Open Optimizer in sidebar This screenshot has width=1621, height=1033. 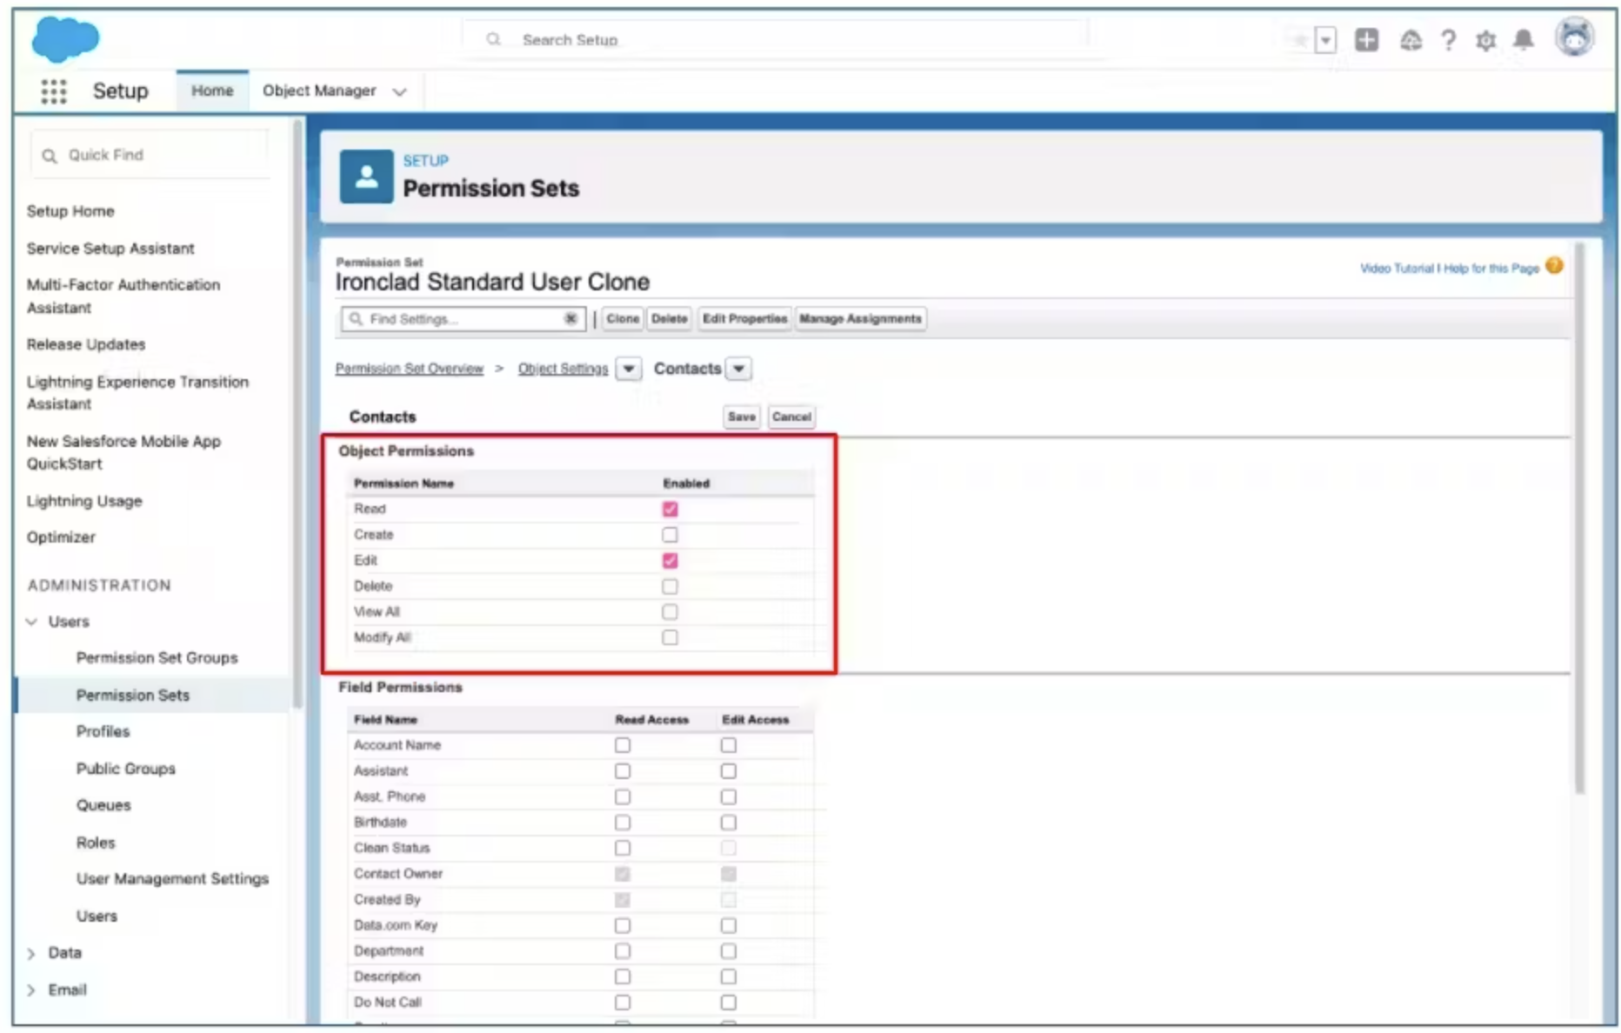click(x=61, y=537)
